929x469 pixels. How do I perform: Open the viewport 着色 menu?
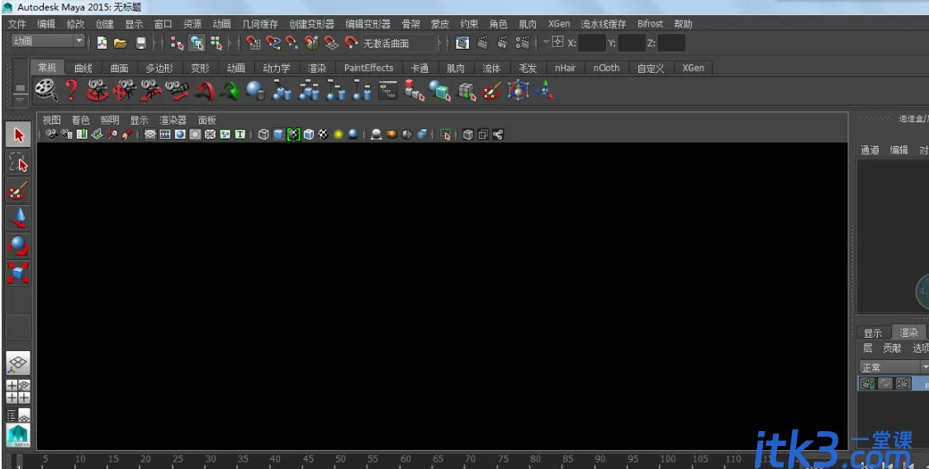[81, 120]
